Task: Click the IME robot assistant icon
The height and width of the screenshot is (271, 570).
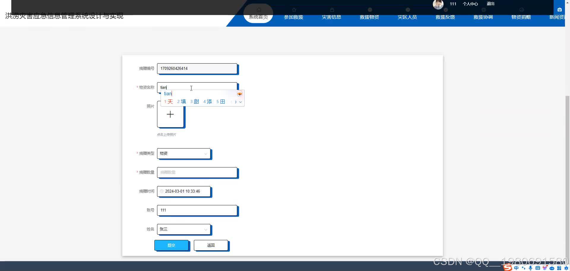Action: 552,268
